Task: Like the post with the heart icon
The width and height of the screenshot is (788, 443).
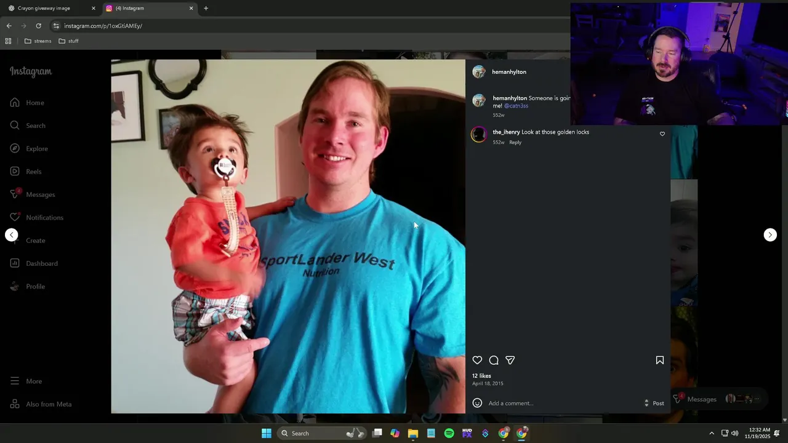Action: (477, 361)
